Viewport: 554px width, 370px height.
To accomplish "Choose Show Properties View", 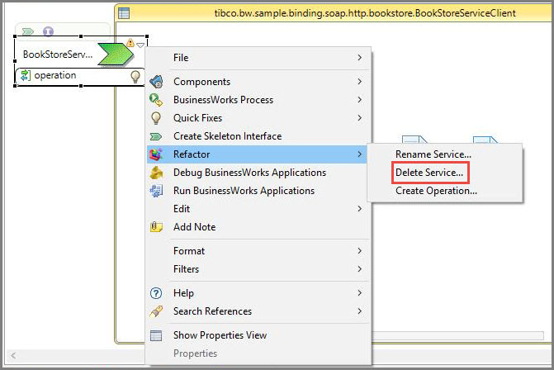I will [258, 335].
